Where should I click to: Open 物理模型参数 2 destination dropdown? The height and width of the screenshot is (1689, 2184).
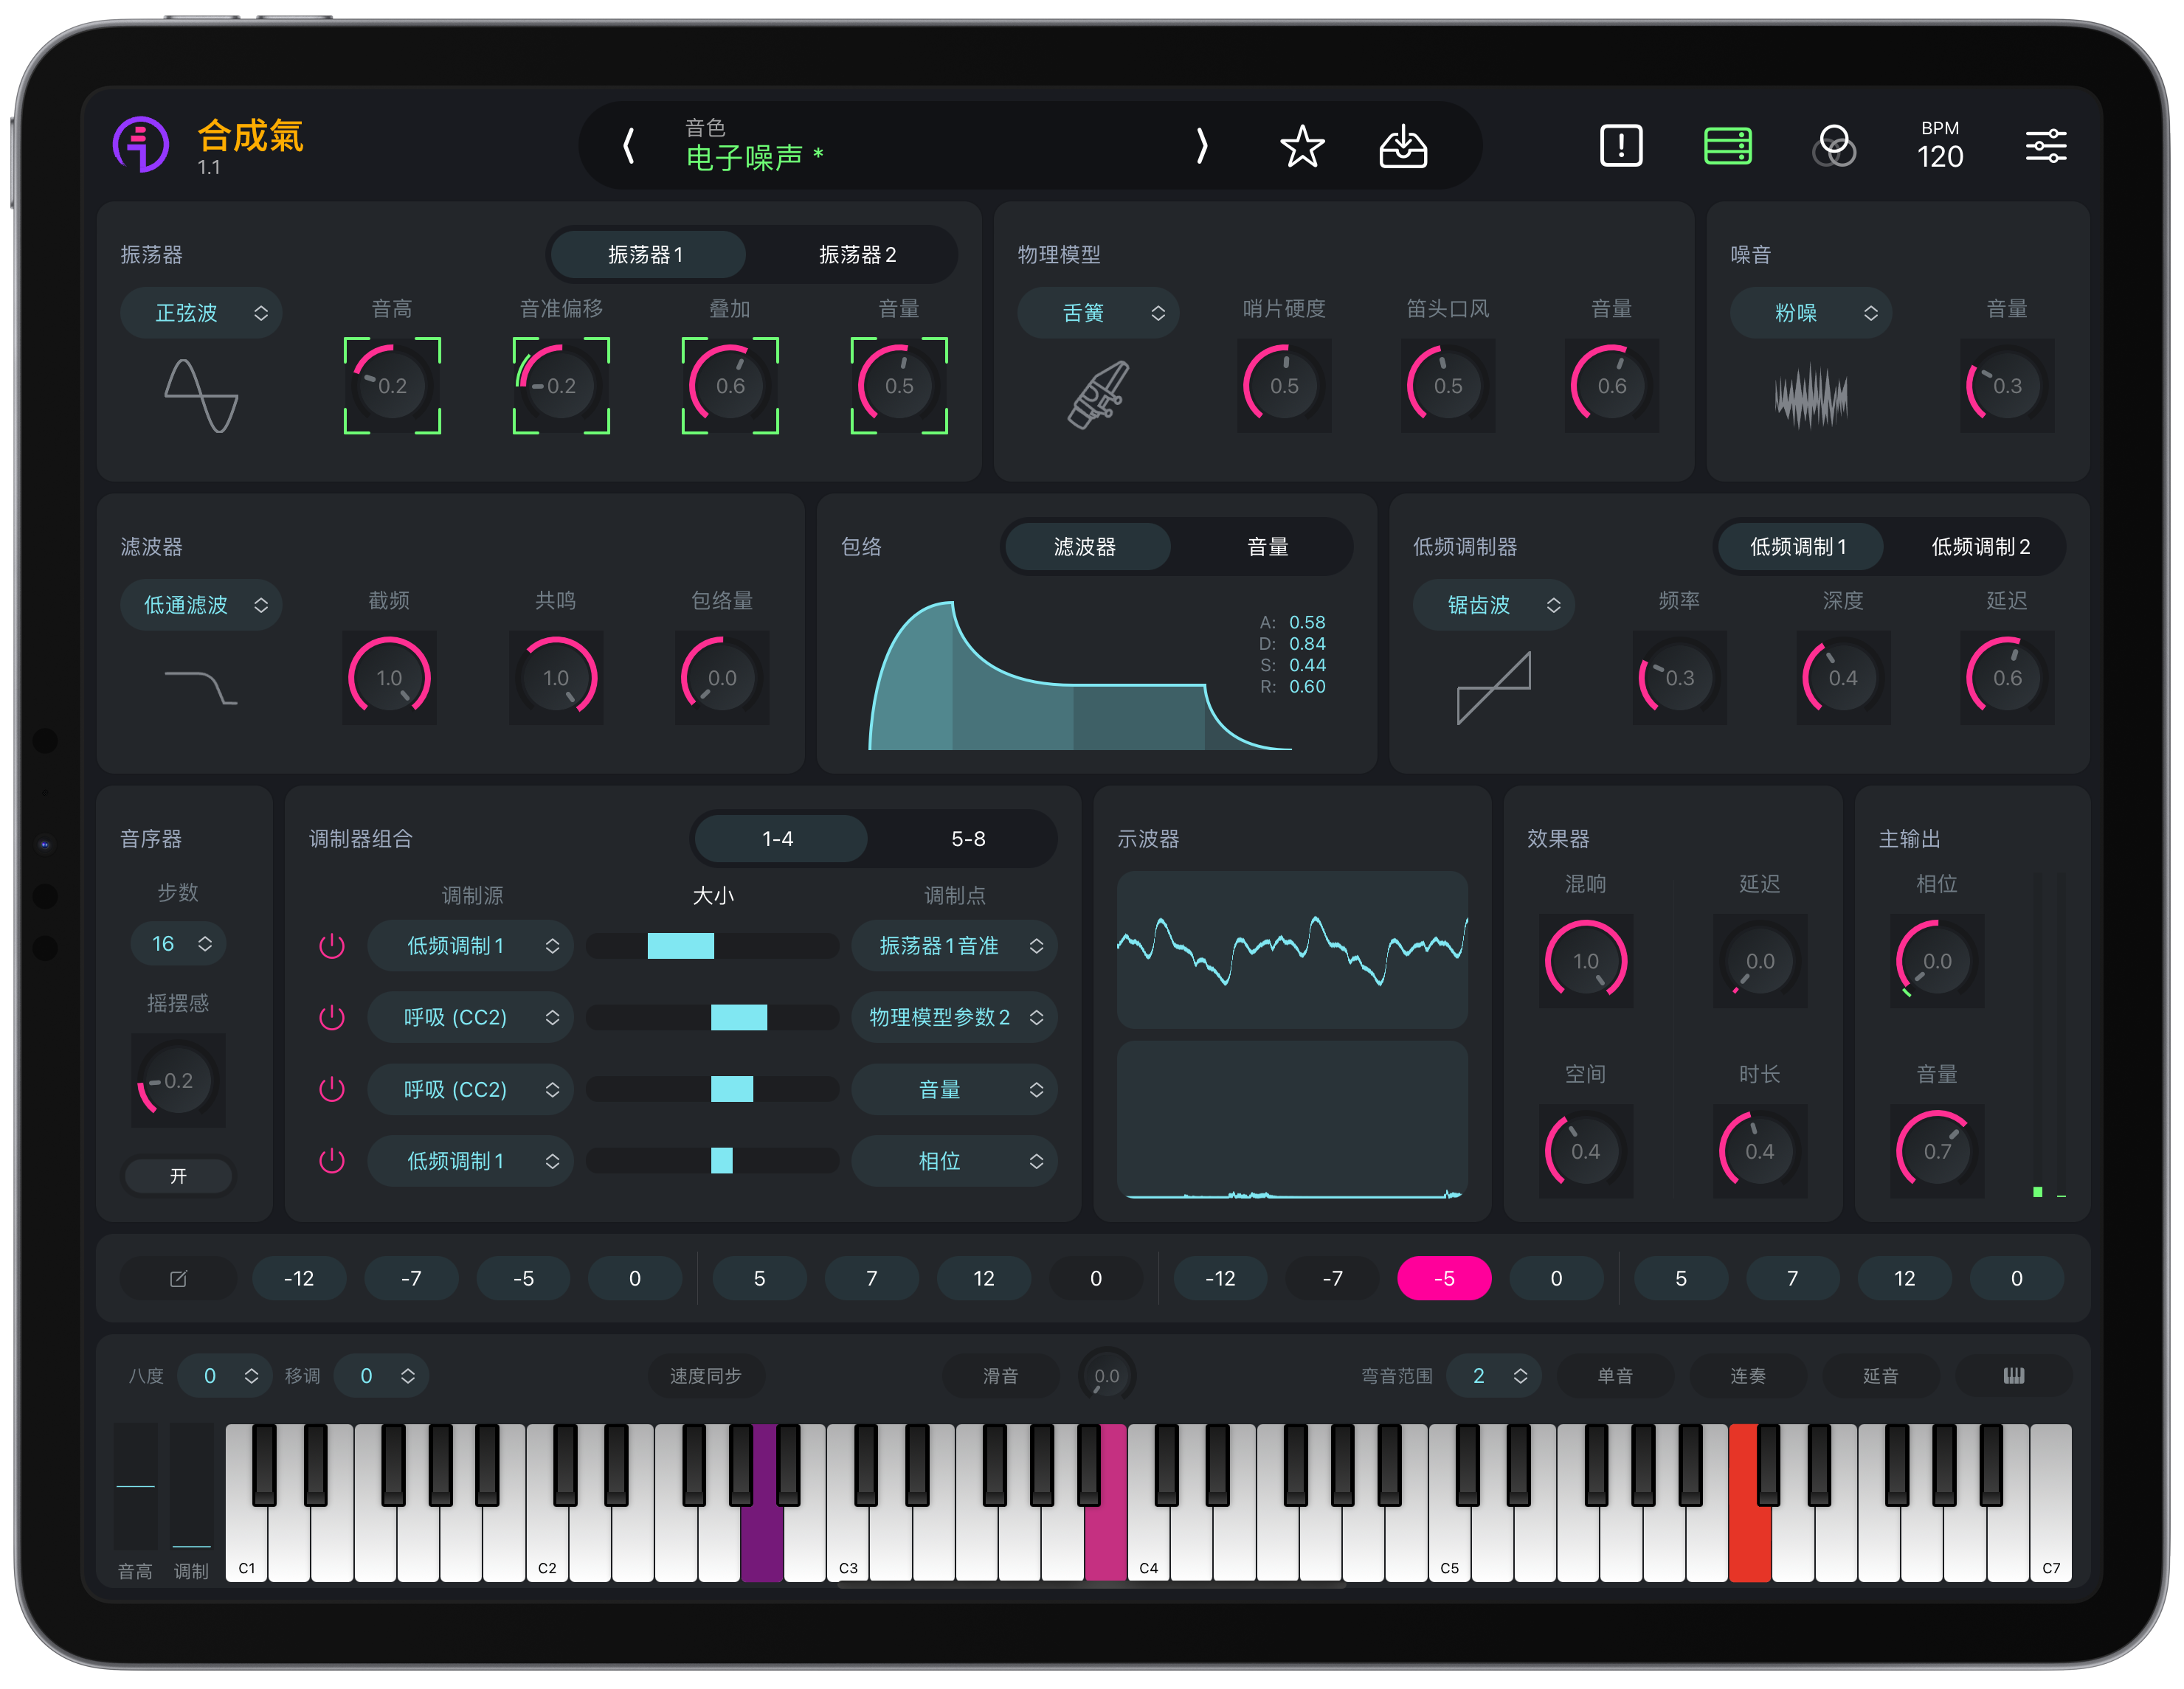click(954, 1017)
